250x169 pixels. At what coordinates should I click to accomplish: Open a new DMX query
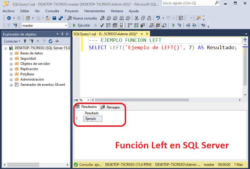pyautogui.click(x=115, y=18)
